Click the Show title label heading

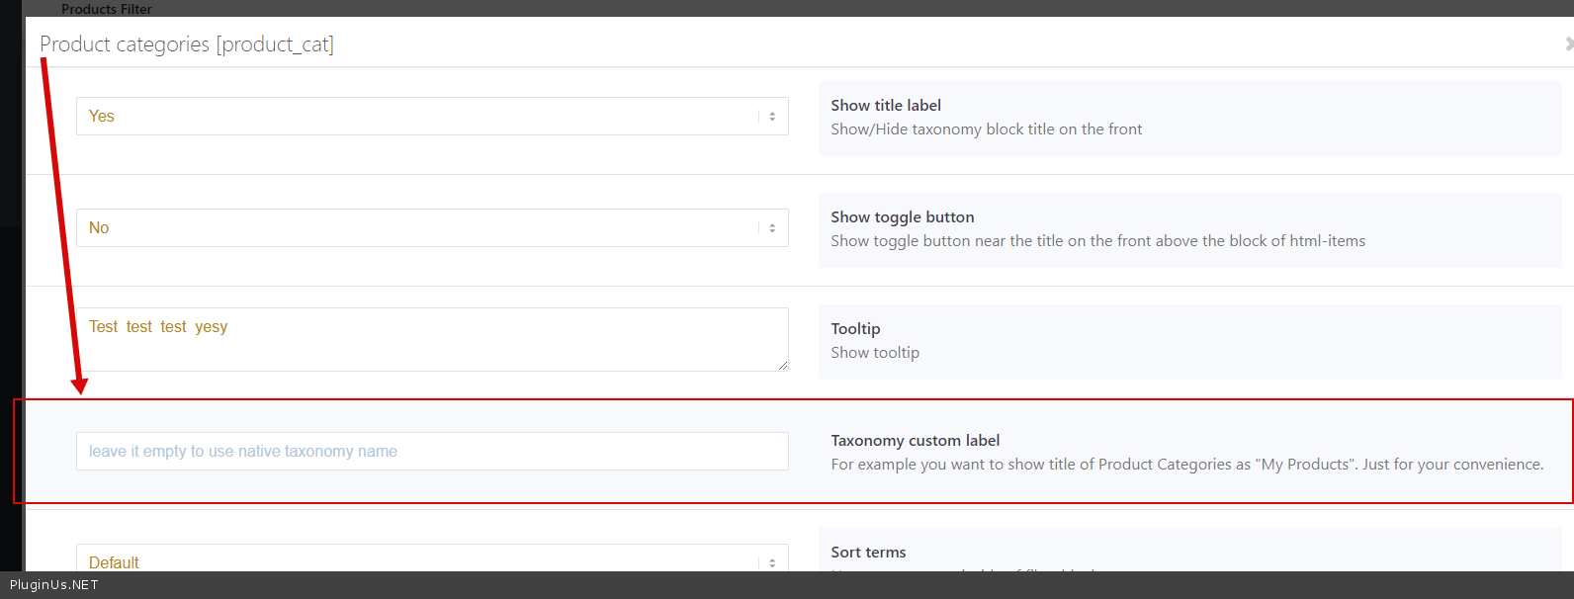pos(886,106)
